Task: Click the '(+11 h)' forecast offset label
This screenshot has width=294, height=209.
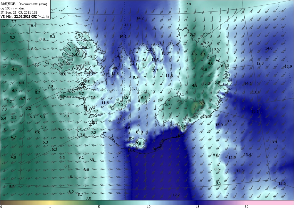Action: click(43, 17)
